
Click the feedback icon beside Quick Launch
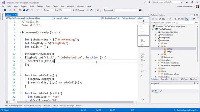[150, 2]
